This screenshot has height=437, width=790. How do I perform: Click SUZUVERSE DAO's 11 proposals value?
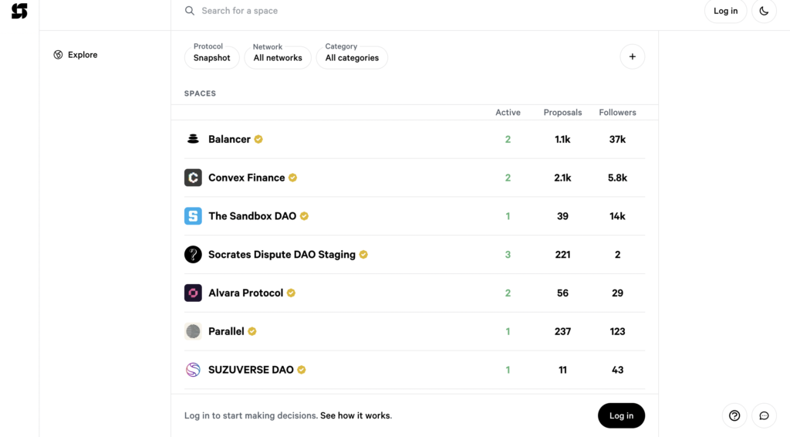click(x=562, y=370)
